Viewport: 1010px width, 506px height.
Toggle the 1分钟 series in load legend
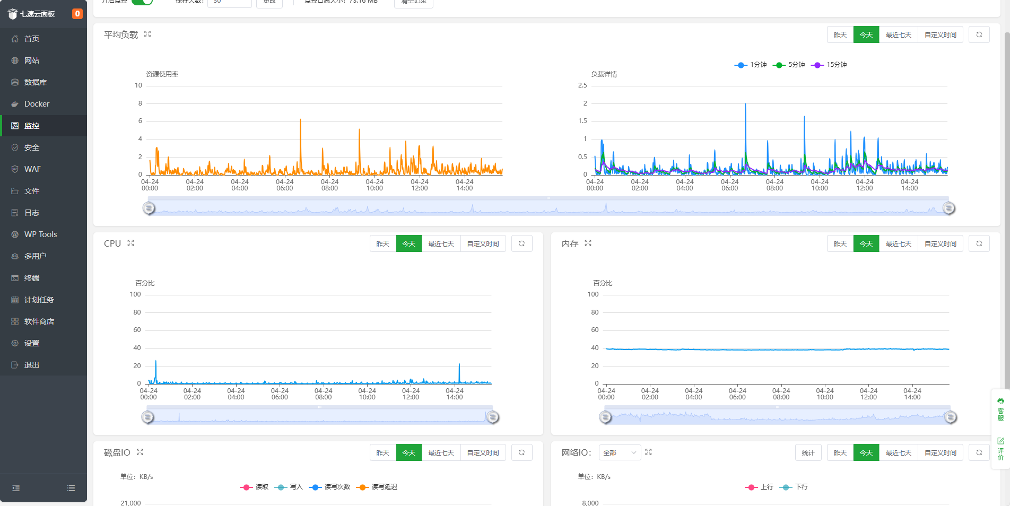click(751, 65)
